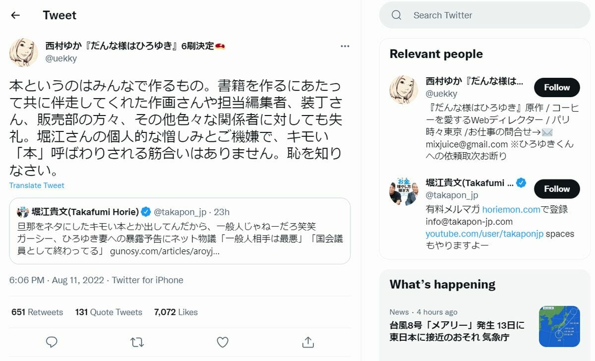
Task: Click the retweet arrows icon
Action: (137, 342)
